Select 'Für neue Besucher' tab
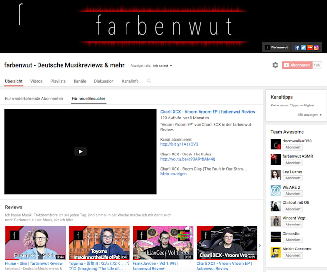 coord(88,99)
